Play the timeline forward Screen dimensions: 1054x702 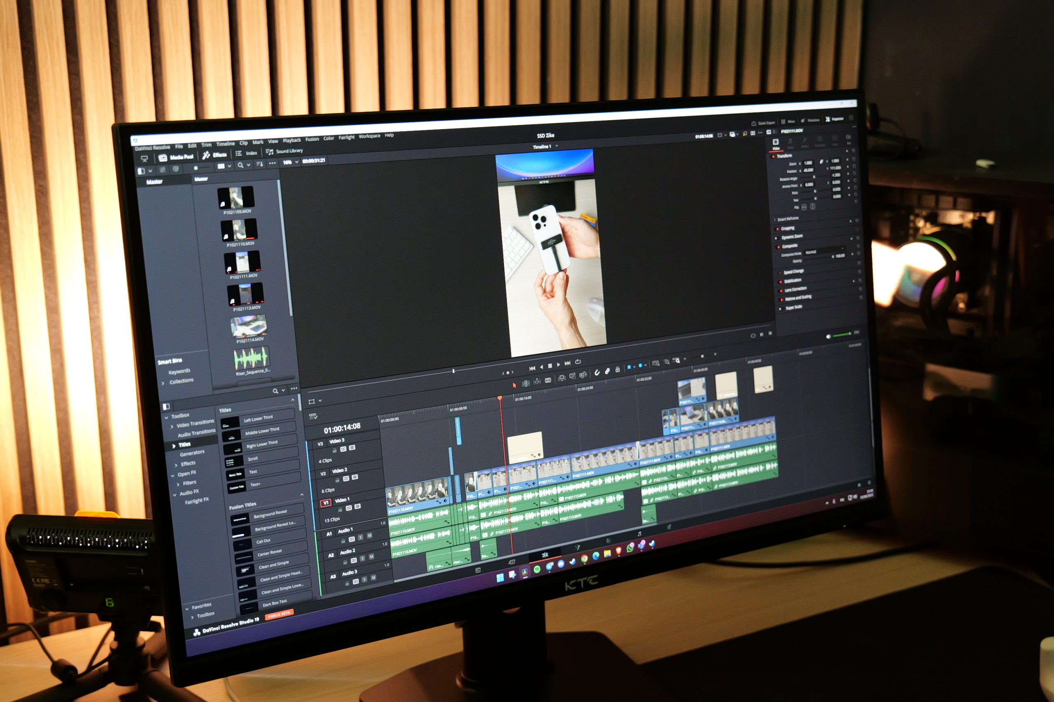tap(558, 364)
